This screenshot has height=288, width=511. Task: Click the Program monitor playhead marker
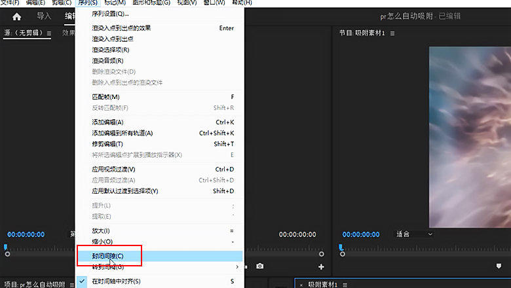[x=341, y=247]
